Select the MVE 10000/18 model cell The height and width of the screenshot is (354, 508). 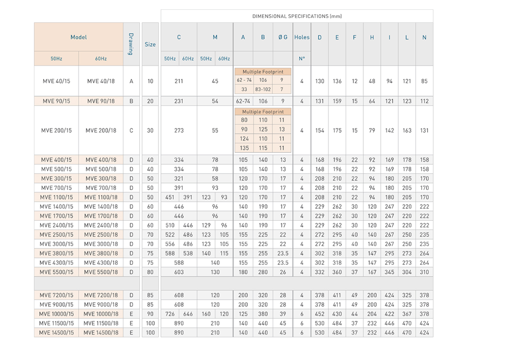point(101,314)
